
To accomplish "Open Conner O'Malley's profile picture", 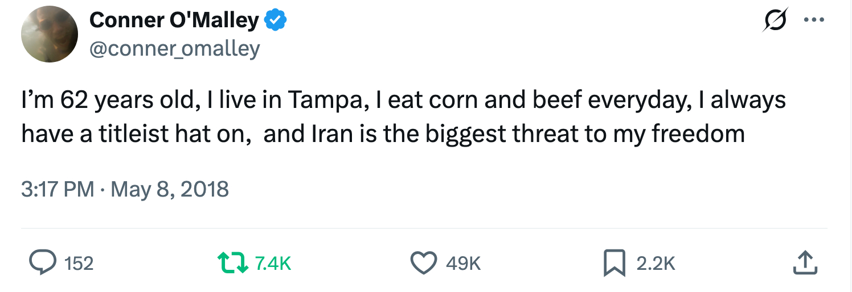I will [49, 35].
